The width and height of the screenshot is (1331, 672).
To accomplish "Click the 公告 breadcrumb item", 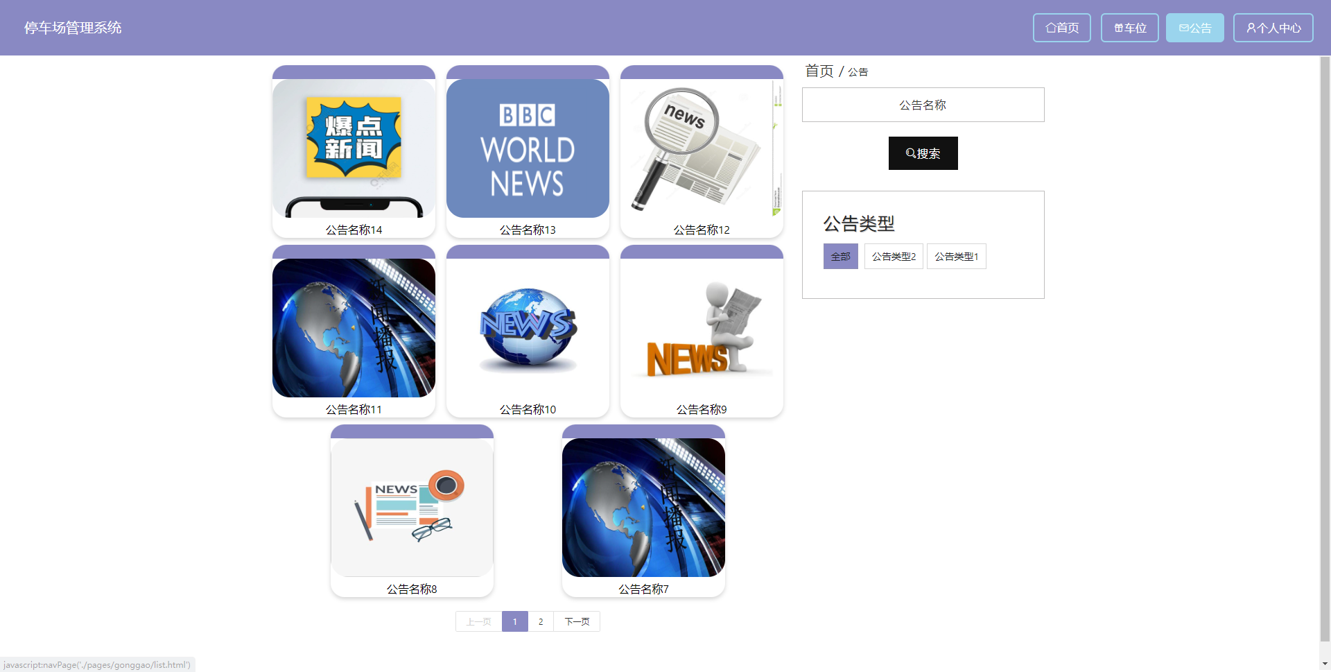I will click(x=858, y=72).
